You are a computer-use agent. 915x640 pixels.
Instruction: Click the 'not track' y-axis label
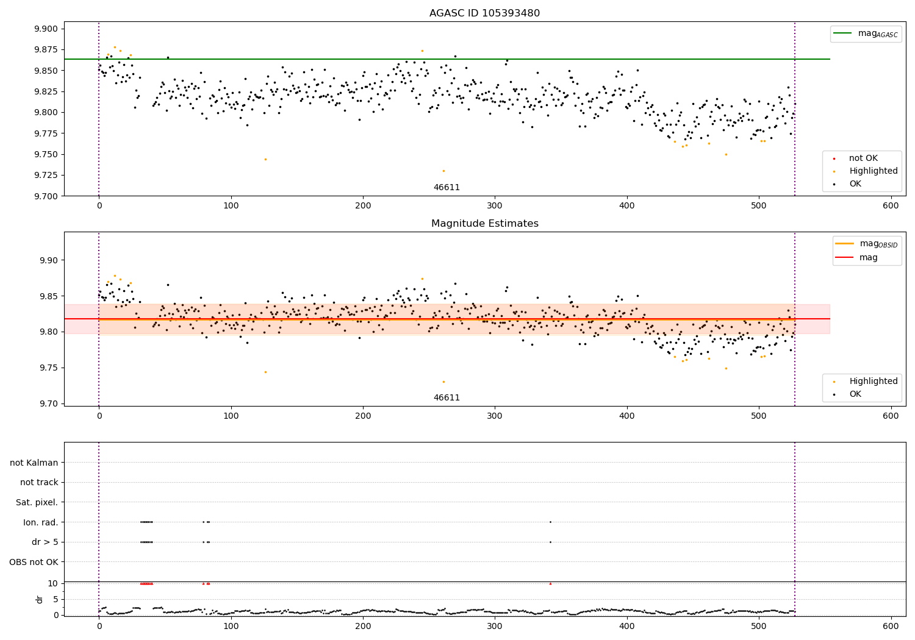coord(39,483)
